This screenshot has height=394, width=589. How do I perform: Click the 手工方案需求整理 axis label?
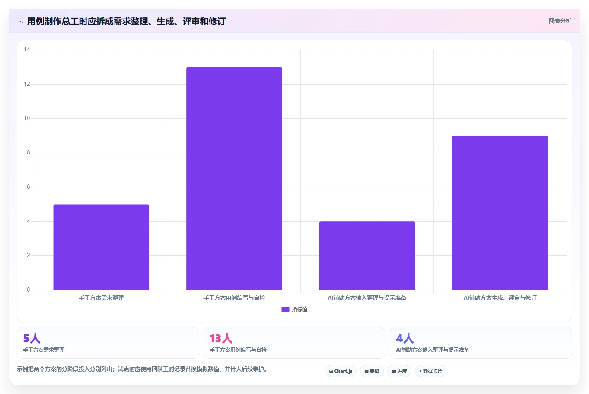101,298
